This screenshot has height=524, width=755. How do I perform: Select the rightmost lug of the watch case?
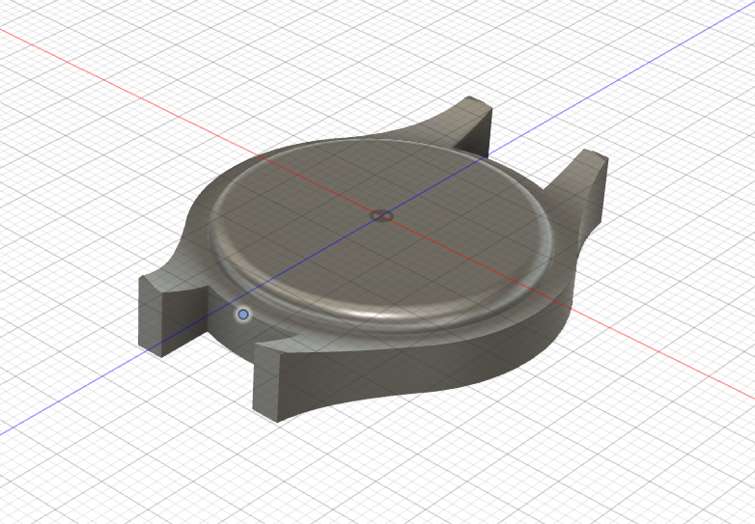pyautogui.click(x=591, y=193)
